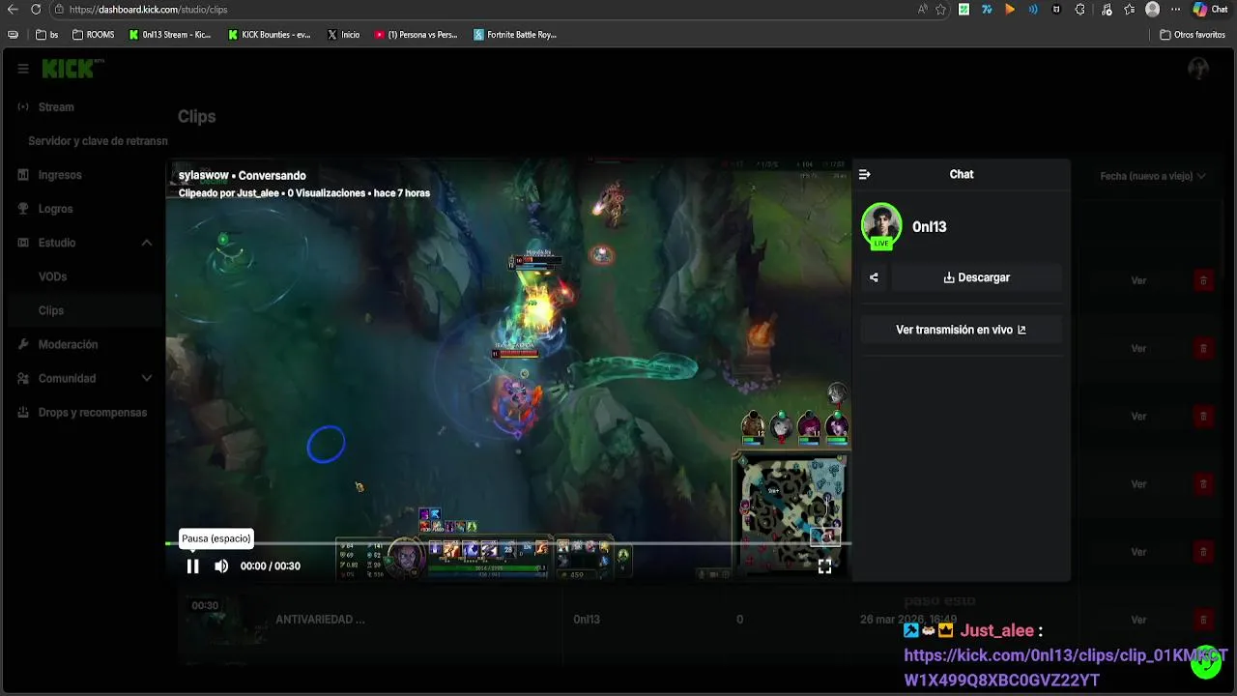1237x696 pixels.
Task: Open Stream section in sidebar
Action: pos(56,107)
